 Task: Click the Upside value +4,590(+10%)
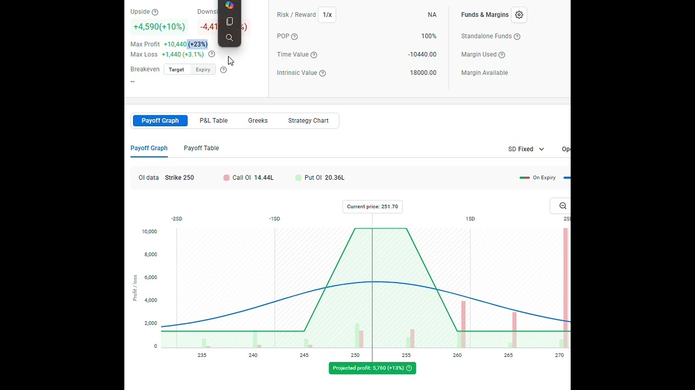coord(159,27)
